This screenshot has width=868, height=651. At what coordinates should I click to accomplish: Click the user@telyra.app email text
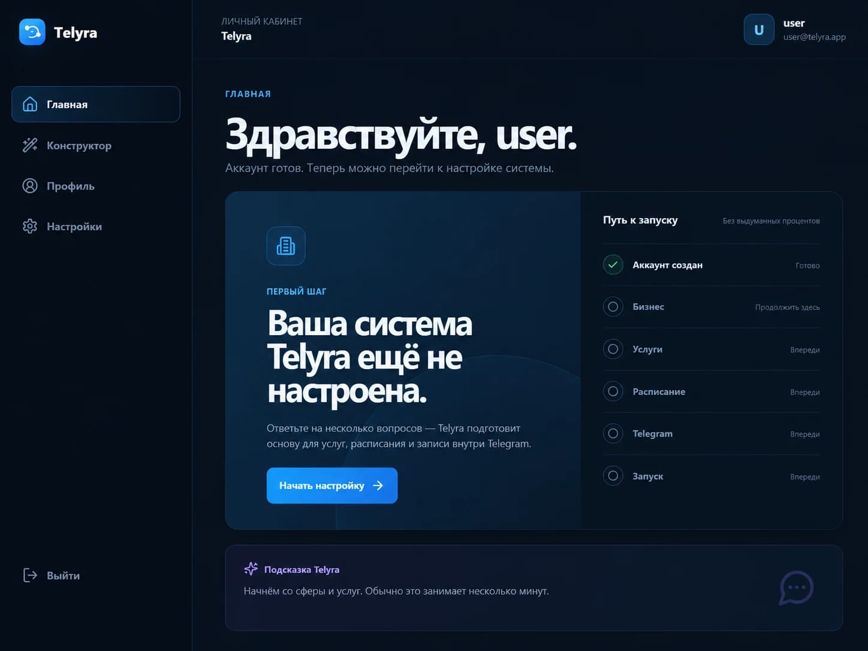click(814, 37)
